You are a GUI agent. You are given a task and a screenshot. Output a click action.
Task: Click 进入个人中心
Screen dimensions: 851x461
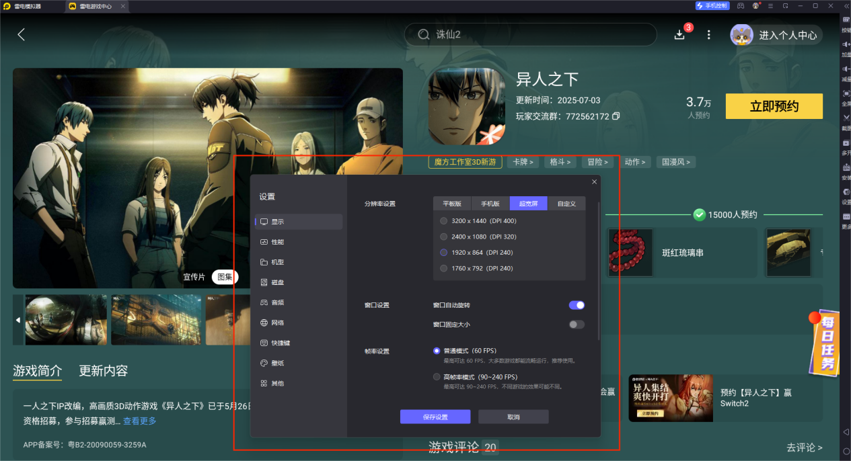[788, 35]
